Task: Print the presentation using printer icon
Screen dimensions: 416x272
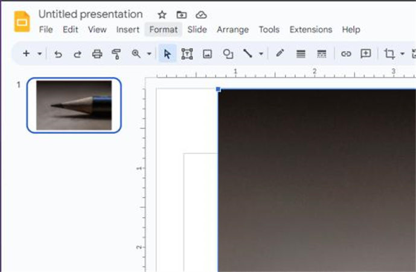Action: (97, 54)
